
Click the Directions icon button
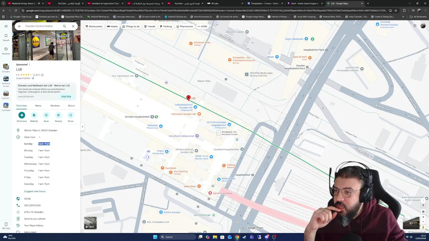(x=22, y=115)
